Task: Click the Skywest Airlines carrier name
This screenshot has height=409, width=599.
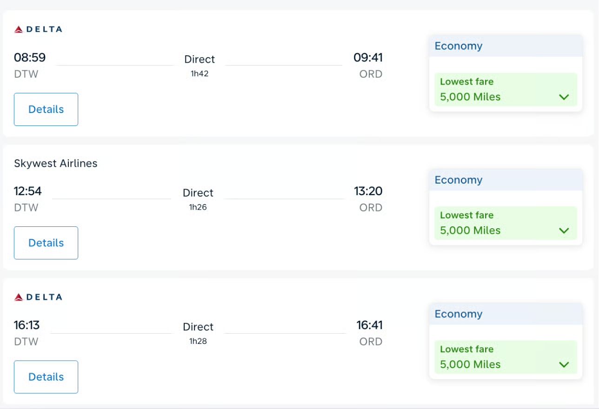Action: [x=56, y=163]
